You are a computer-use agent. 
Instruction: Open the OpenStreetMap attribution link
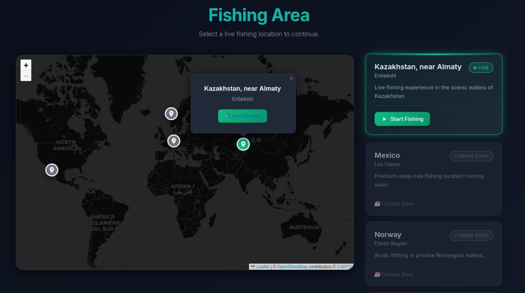pos(292,266)
